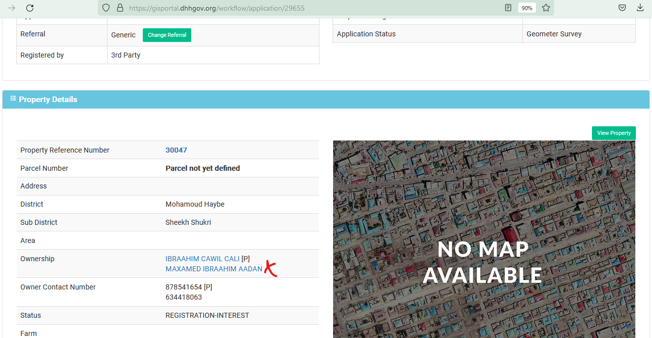652x338 pixels.
Task: Click the 'Address' row label
Action: tap(33, 186)
